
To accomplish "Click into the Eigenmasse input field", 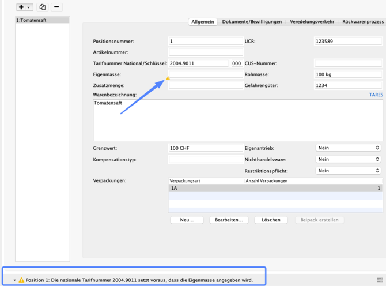I will [206, 74].
